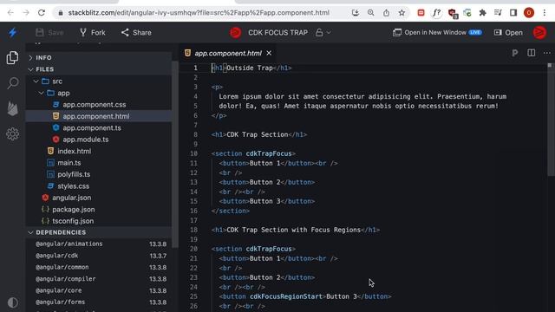Open the Search panel in sidebar

[13, 83]
